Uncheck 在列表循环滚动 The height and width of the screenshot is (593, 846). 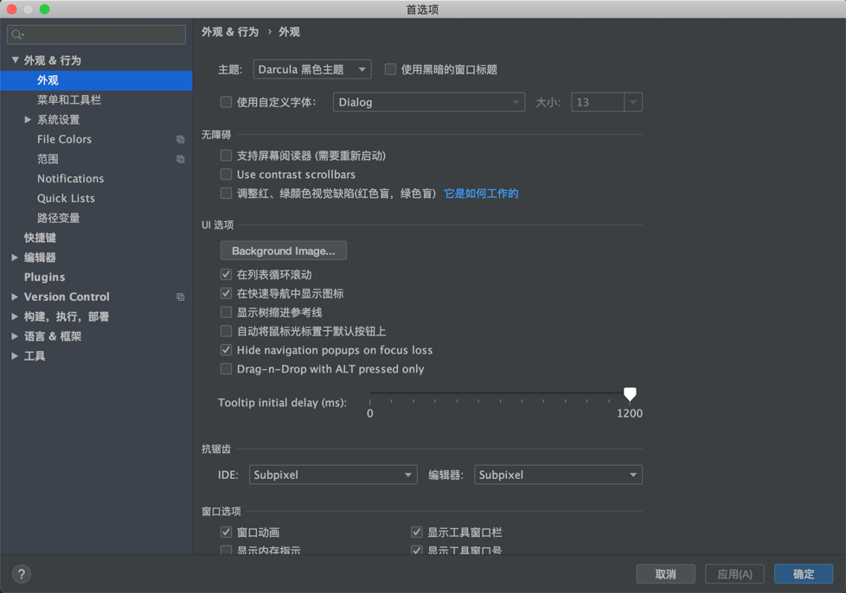226,274
